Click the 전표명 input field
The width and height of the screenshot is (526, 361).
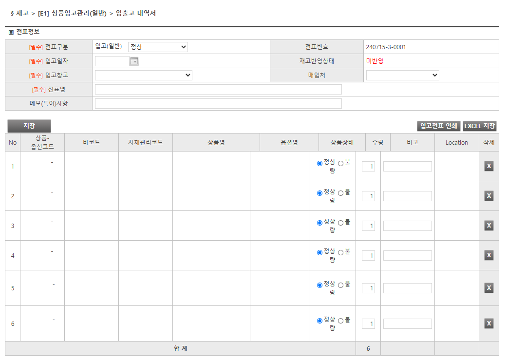point(219,89)
